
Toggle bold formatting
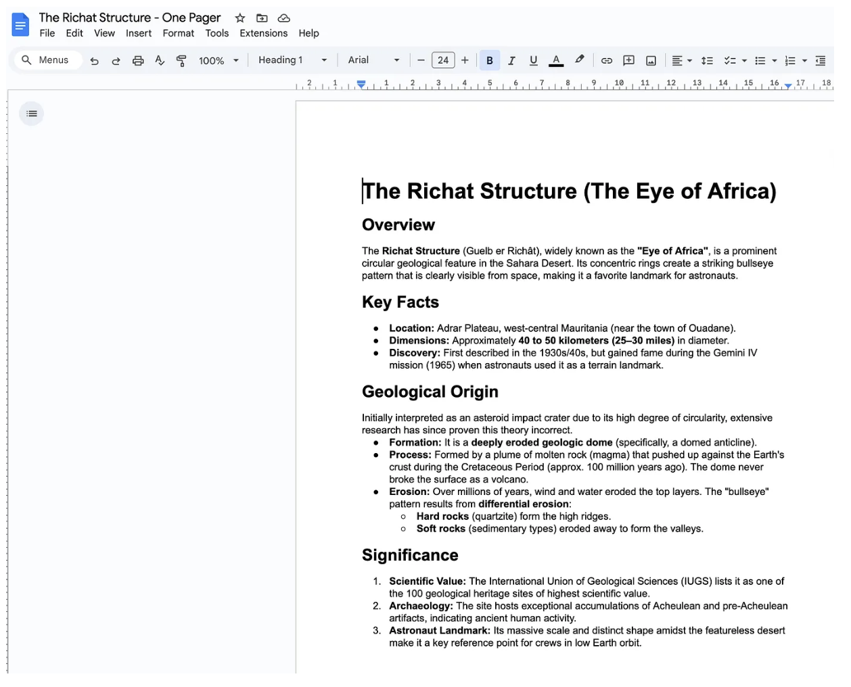[x=490, y=61]
